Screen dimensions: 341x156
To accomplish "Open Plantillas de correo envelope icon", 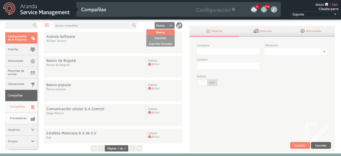I will pos(33,73).
